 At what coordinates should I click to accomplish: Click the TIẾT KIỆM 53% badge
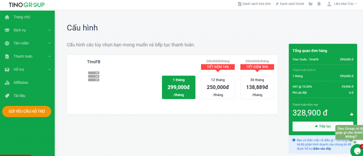point(257,67)
